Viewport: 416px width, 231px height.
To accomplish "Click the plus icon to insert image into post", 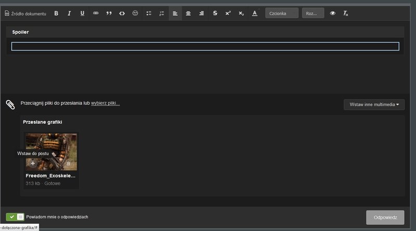I will pyautogui.click(x=33, y=164).
